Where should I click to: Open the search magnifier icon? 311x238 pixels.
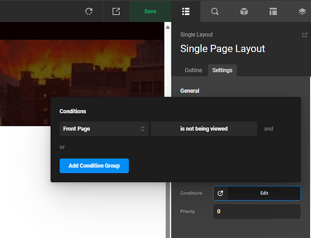[215, 11]
